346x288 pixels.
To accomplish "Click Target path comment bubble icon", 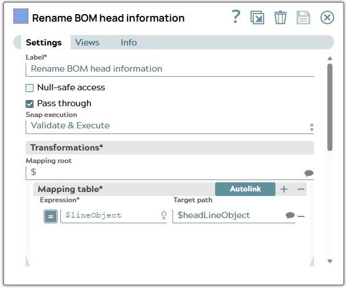I will (x=290, y=215).
